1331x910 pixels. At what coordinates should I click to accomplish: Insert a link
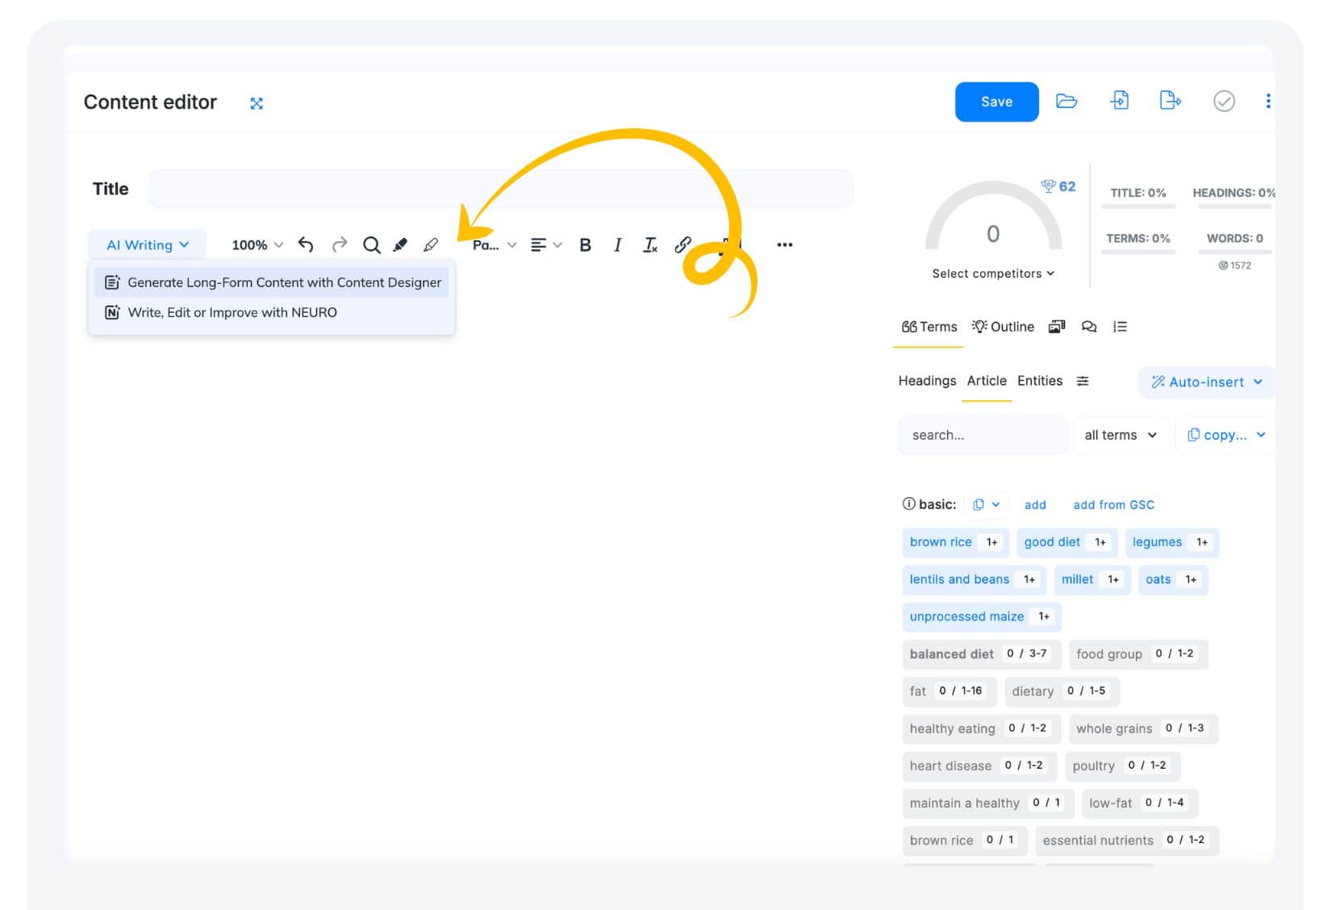pyautogui.click(x=683, y=244)
